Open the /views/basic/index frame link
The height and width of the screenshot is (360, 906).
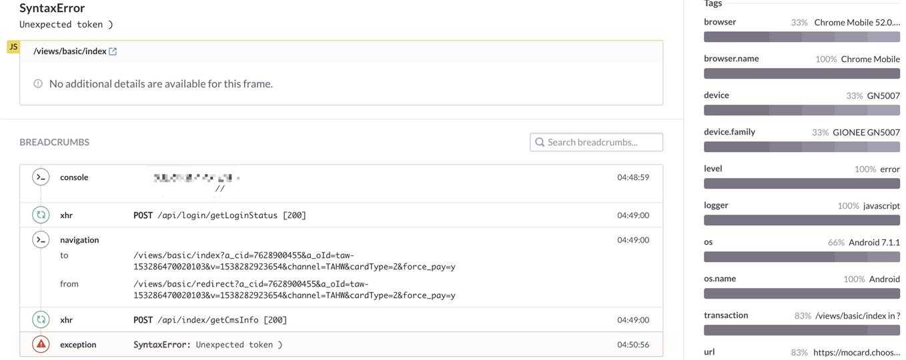click(70, 51)
